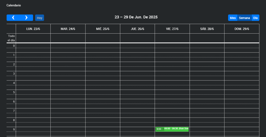Click the week title 23 – 29 De Jun.
The width and height of the screenshot is (266, 137).
tap(136, 17)
